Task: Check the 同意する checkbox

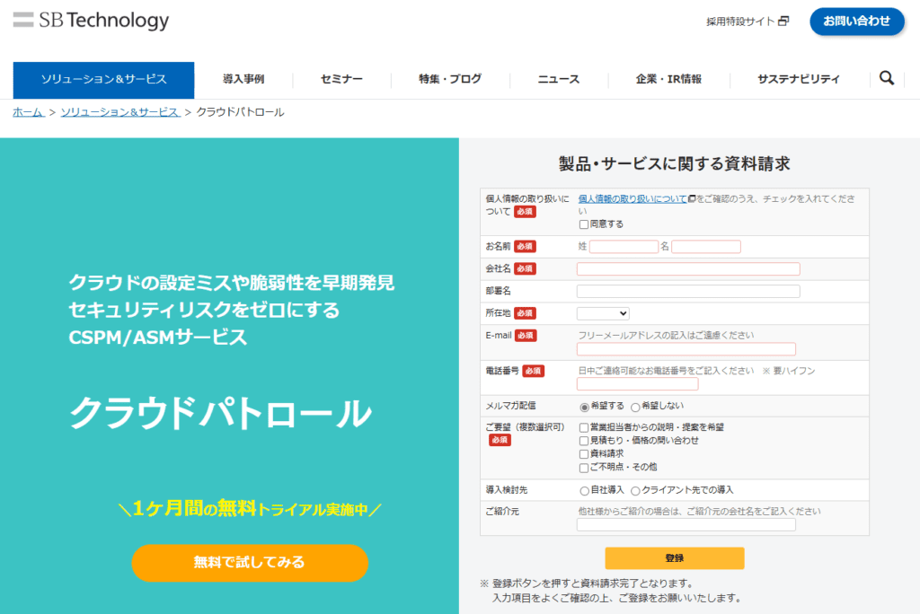Action: (584, 224)
